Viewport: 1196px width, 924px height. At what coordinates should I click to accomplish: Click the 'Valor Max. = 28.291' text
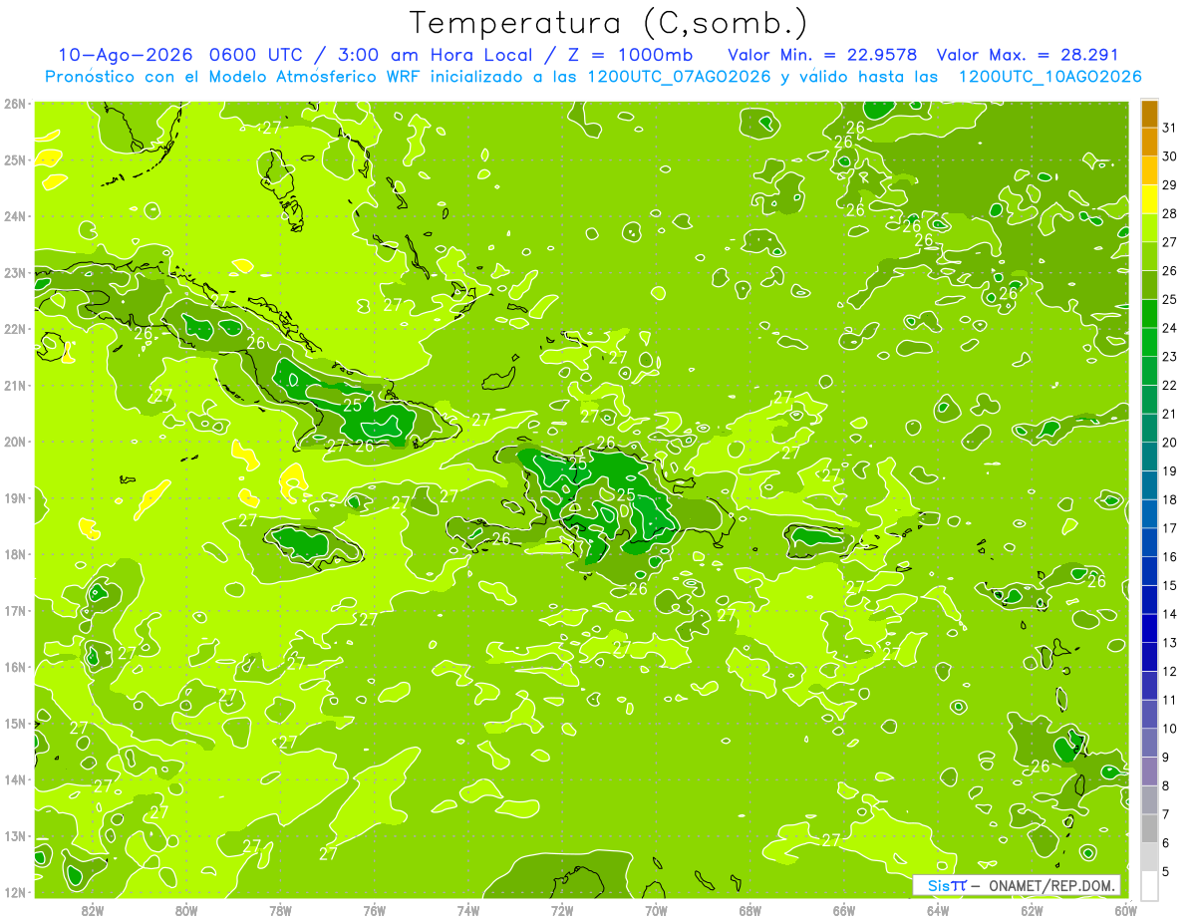click(x=1030, y=55)
